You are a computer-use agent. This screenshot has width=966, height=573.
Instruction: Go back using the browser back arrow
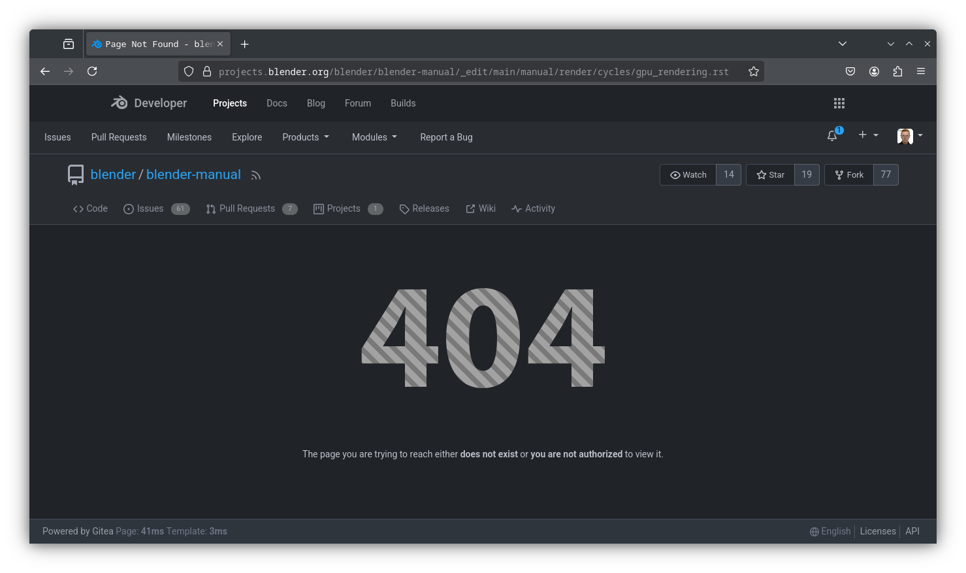pyautogui.click(x=45, y=71)
